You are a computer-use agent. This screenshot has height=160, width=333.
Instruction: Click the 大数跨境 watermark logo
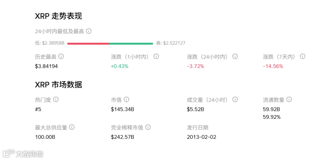coord(23,154)
